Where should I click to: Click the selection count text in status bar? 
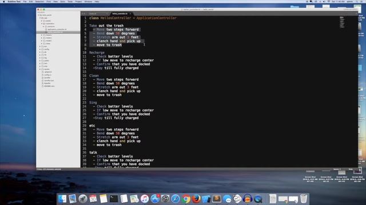coord(49,169)
